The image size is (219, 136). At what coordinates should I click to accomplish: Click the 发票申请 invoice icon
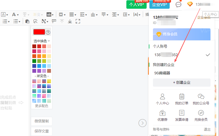click(x=181, y=116)
